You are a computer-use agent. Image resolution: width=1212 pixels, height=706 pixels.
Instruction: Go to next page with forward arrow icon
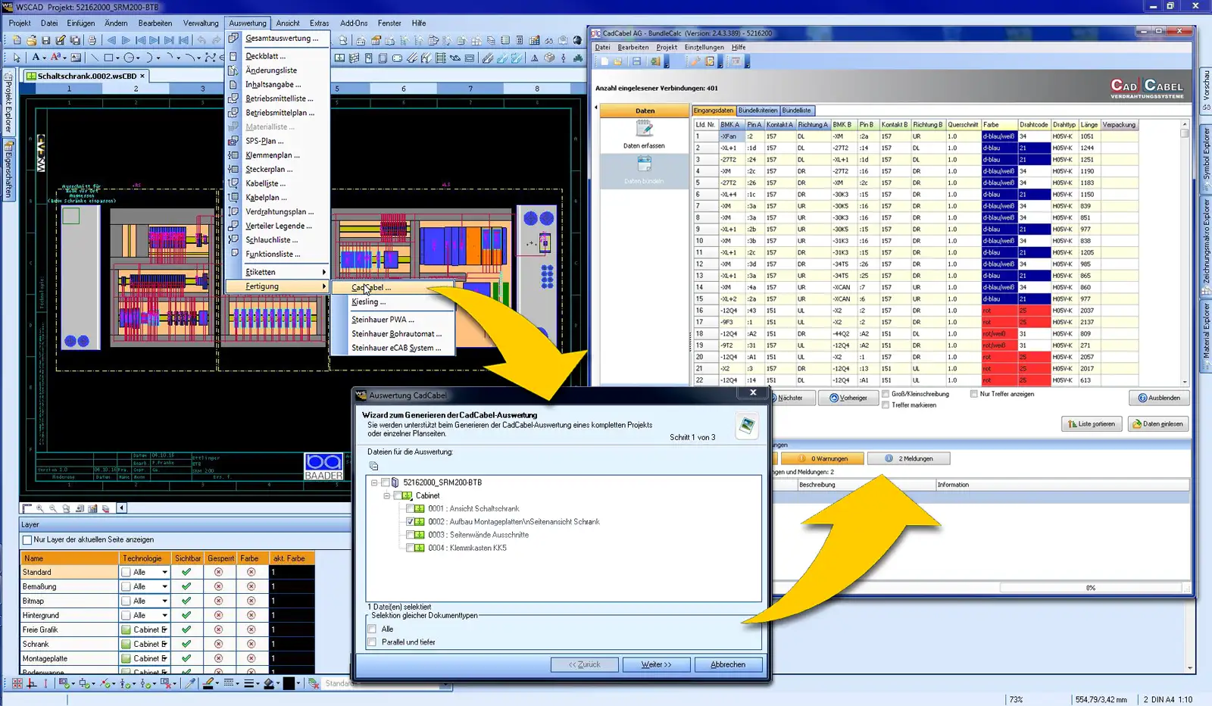[x=126, y=40]
